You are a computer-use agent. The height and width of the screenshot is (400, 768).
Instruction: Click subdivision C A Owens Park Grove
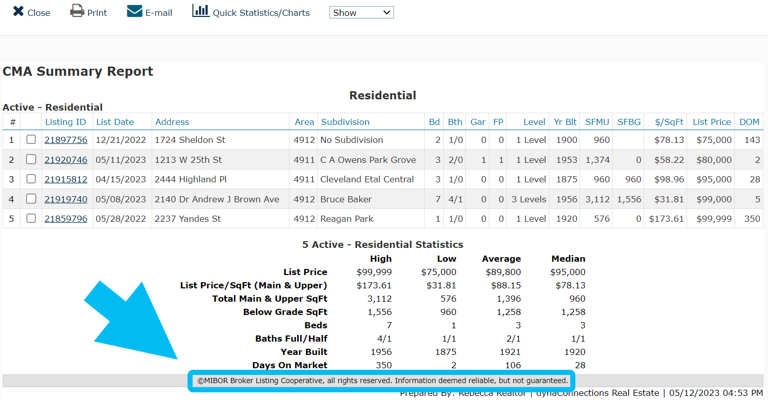click(368, 160)
